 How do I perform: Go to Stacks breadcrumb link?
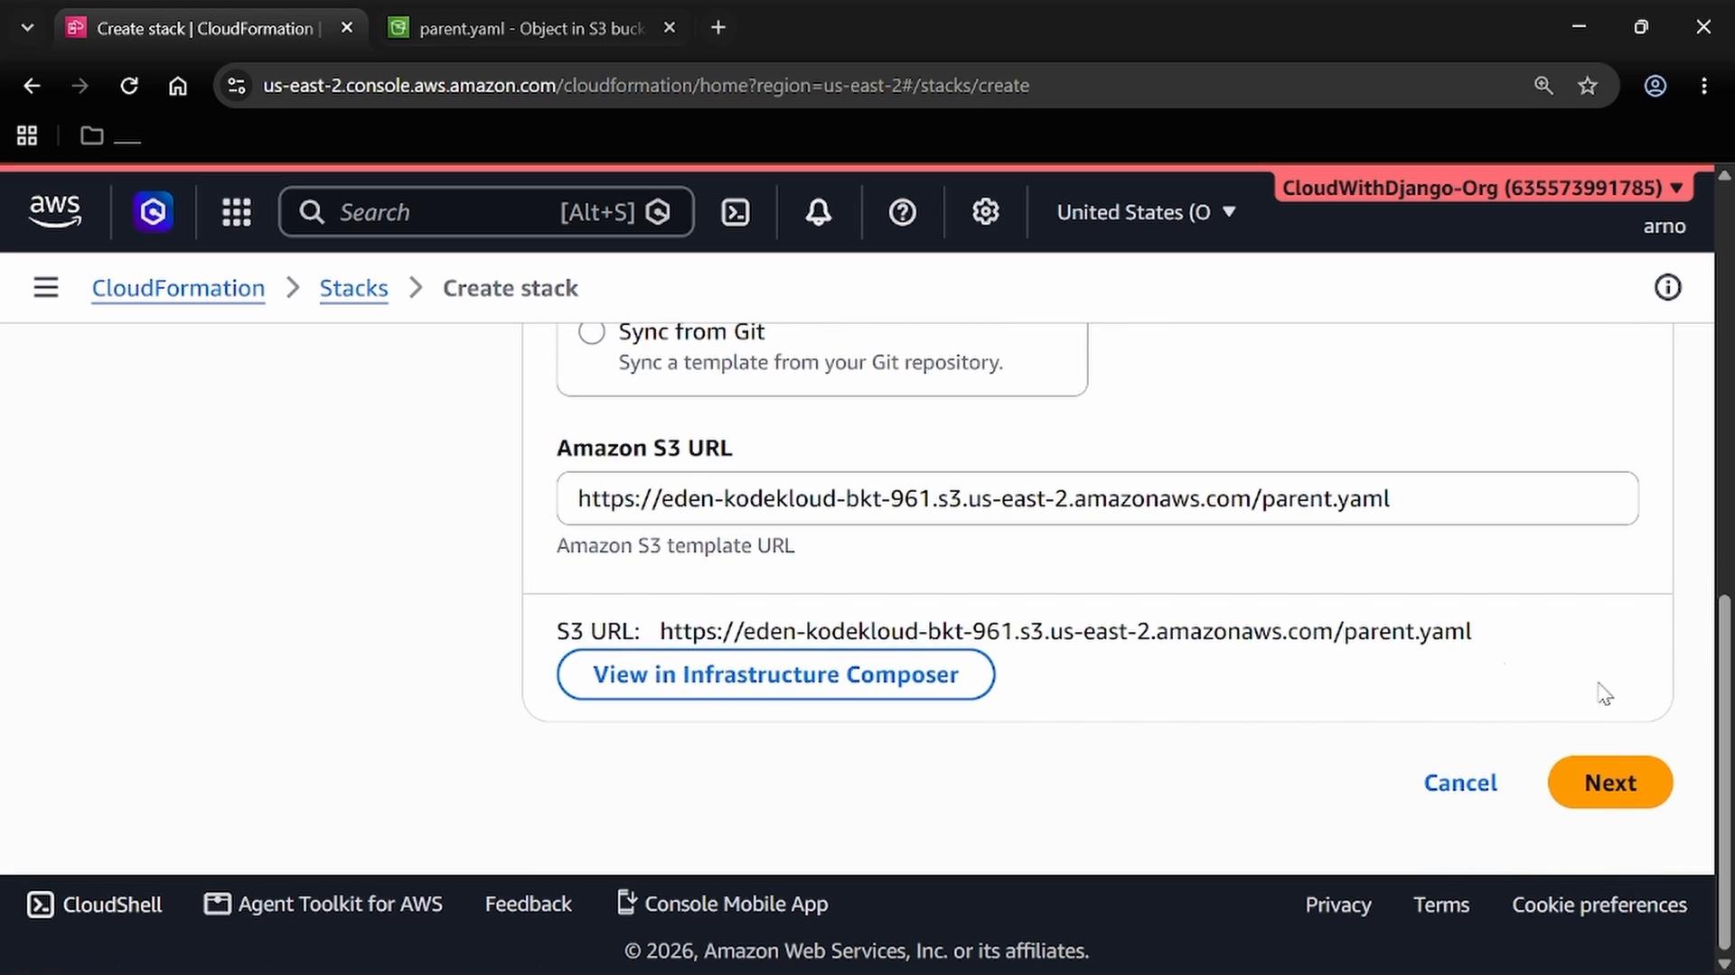click(x=353, y=288)
